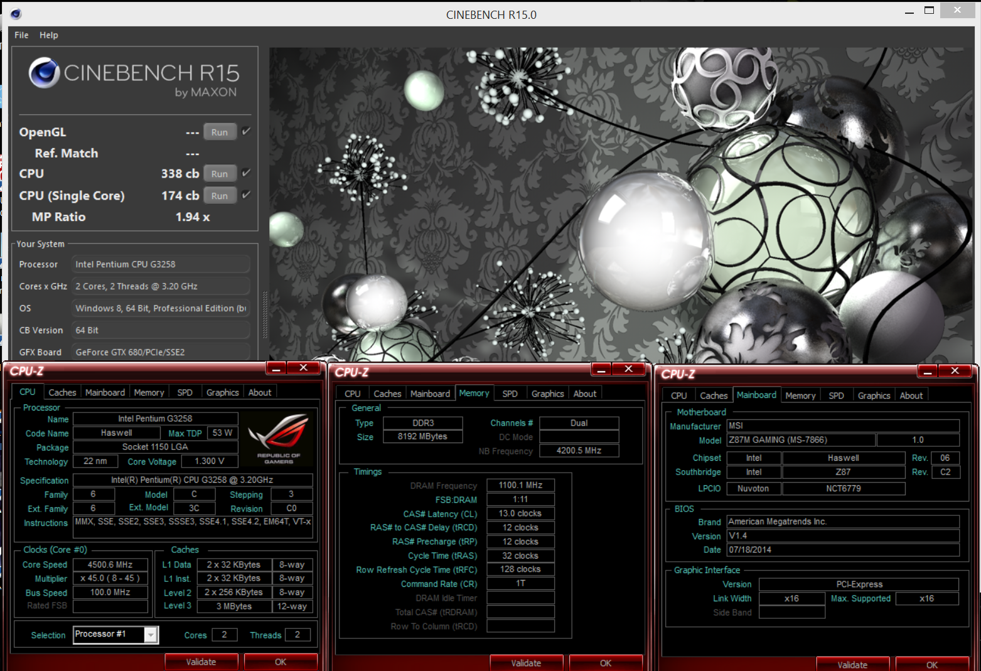Open Memory tab in left CPU-Z window
Image resolution: width=981 pixels, height=671 pixels.
[149, 392]
